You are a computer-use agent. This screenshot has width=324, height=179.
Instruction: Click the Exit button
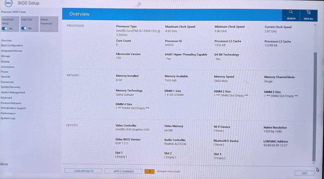click(x=305, y=173)
